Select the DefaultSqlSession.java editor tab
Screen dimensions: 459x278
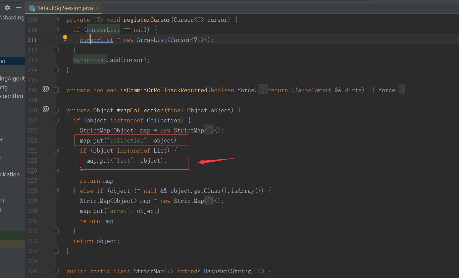pos(64,8)
